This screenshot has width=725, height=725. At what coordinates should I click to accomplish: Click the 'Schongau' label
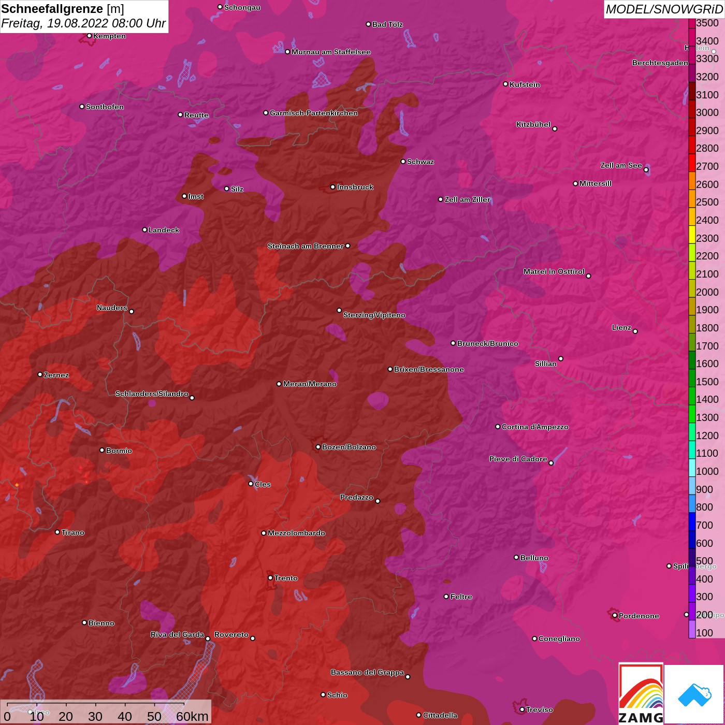(242, 7)
